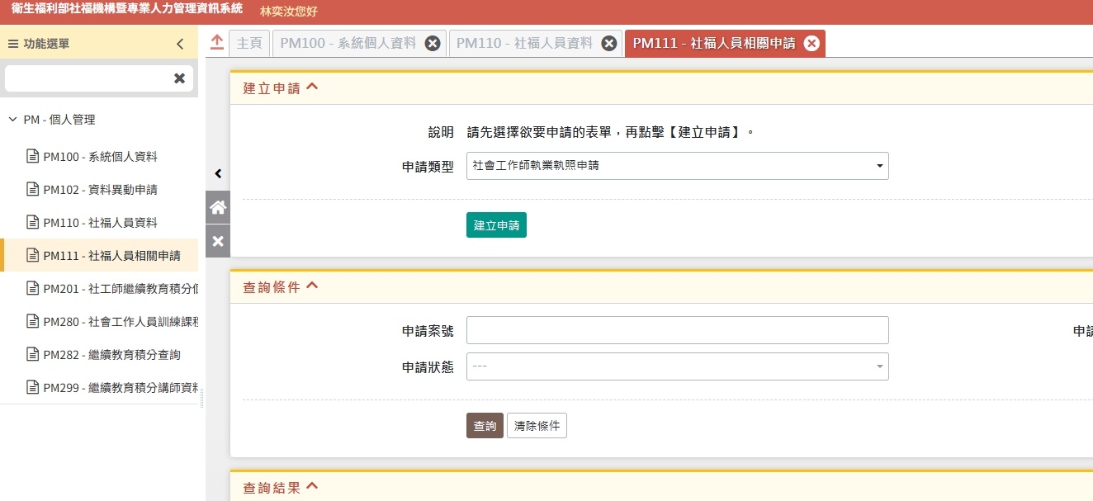Viewport: 1093px width, 501px height.
Task: Clear the menu search box with the X icon
Action: click(179, 78)
